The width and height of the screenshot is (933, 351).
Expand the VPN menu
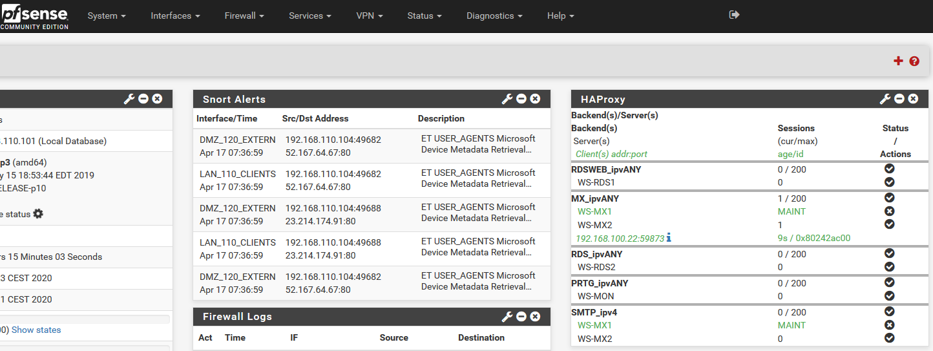(x=370, y=16)
